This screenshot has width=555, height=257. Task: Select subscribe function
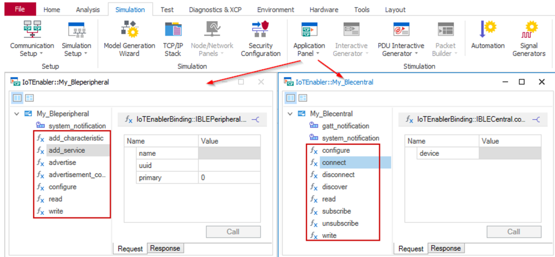pyautogui.click(x=336, y=211)
